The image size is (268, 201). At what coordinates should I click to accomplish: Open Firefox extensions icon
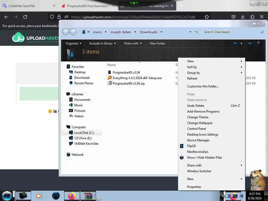[252, 17]
